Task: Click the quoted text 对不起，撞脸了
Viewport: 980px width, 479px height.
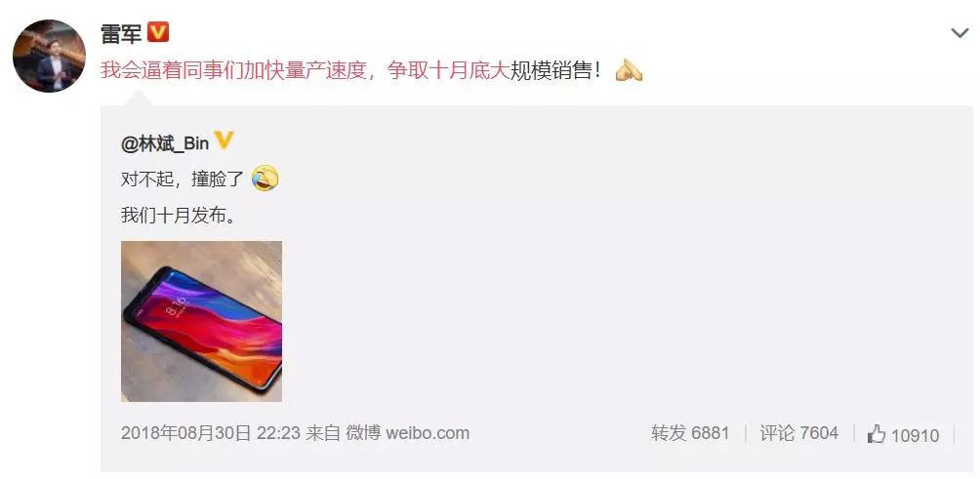Action: click(184, 180)
